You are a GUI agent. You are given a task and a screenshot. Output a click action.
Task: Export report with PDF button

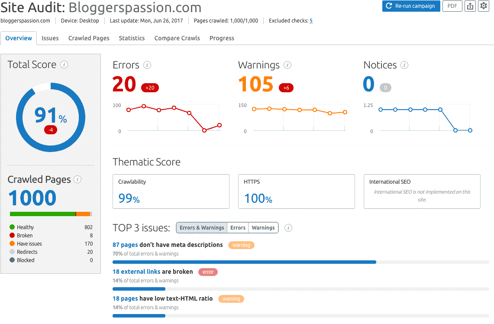point(452,6)
